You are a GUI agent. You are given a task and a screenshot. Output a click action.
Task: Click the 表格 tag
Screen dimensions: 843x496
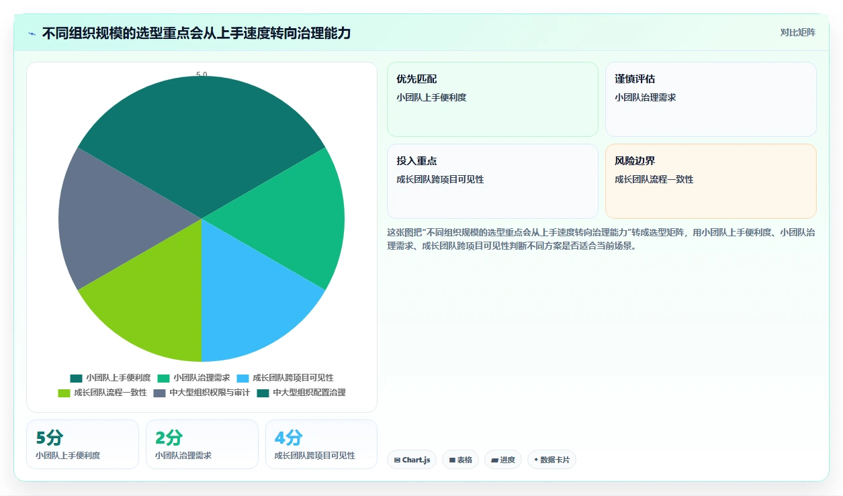tap(460, 460)
